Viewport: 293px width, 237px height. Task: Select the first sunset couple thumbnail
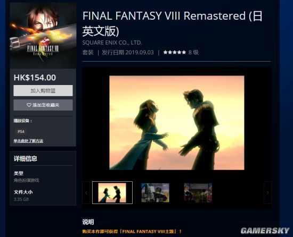point(112,193)
